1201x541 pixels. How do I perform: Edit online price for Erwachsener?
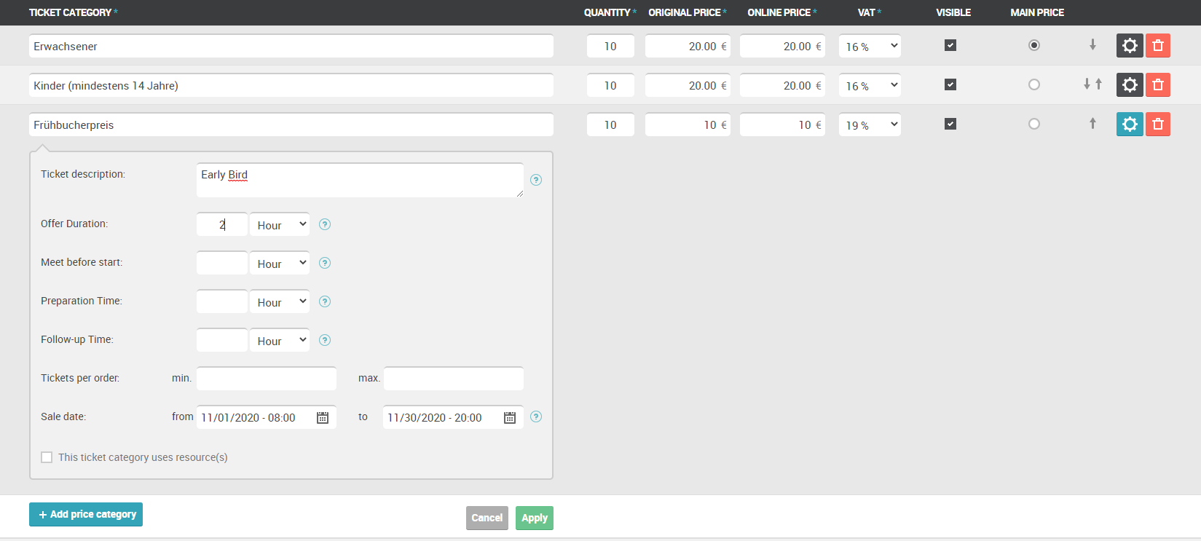tap(782, 46)
